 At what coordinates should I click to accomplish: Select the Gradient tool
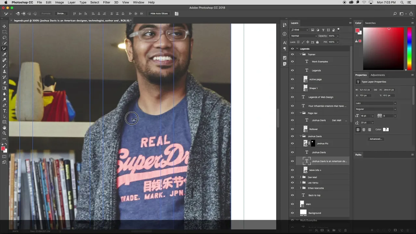4,88
